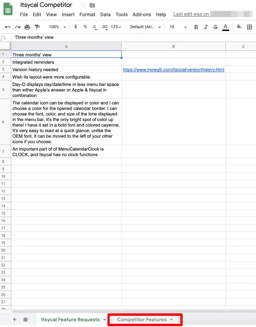Open the Default (Arial) font dropdown
The height and width of the screenshot is (327, 256).
pyautogui.click(x=146, y=27)
